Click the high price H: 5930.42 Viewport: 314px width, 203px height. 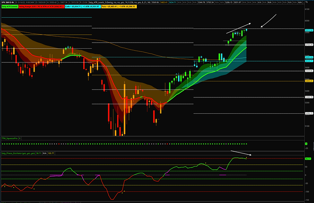coord(52,3)
